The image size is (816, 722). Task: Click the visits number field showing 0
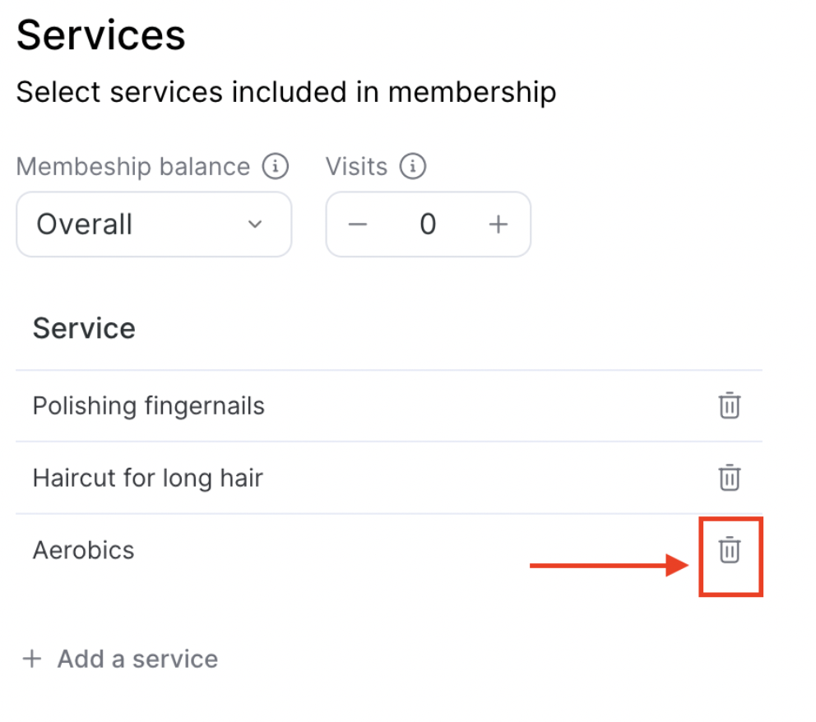[x=428, y=224]
